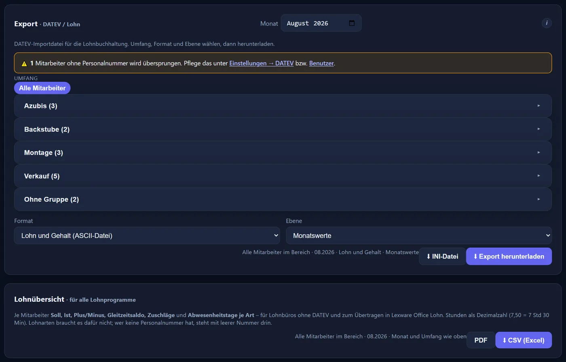Image resolution: width=566 pixels, height=362 pixels.
Task: Expand the Ohne Gruppe (2) group
Action: [283, 199]
